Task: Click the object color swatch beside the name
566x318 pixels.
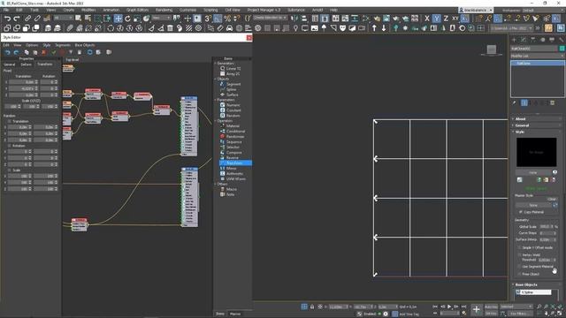Action: [562, 49]
